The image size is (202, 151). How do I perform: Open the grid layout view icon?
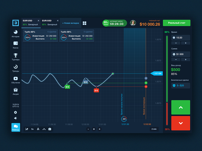click(x=85, y=23)
